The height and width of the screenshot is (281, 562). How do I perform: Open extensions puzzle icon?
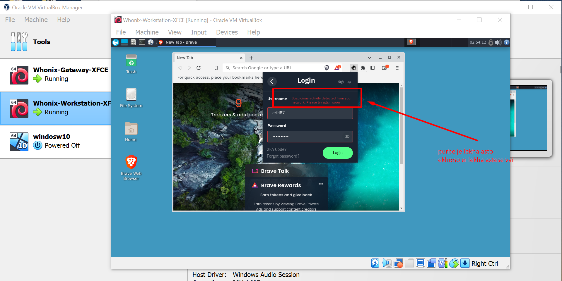pyautogui.click(x=363, y=68)
